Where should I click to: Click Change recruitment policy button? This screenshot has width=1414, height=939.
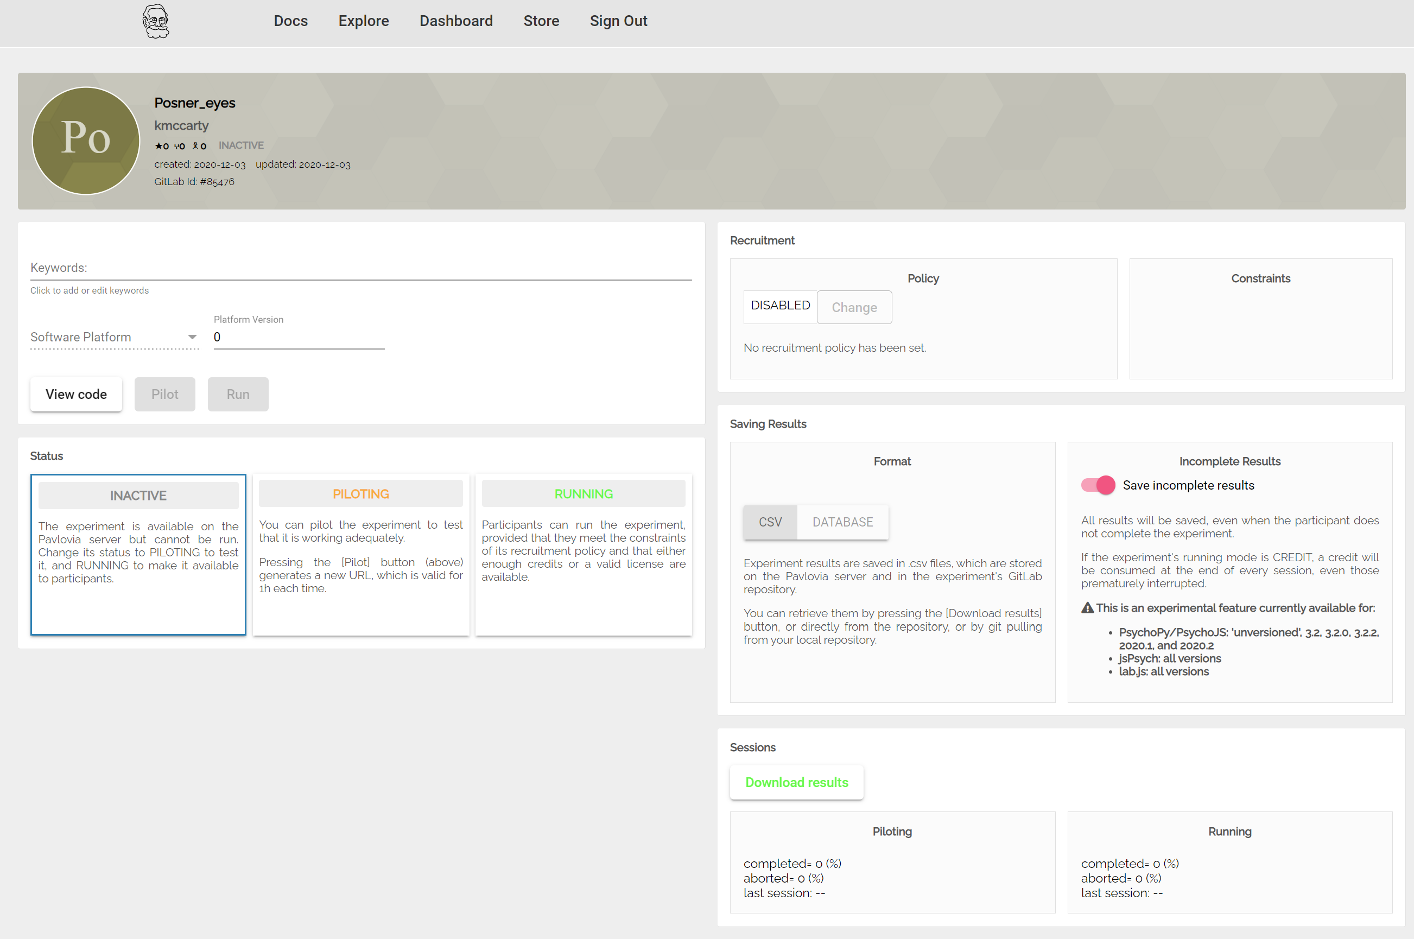click(x=854, y=307)
